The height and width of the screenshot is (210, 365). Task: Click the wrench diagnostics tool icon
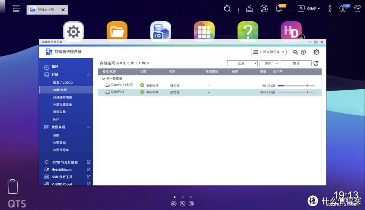(295, 52)
